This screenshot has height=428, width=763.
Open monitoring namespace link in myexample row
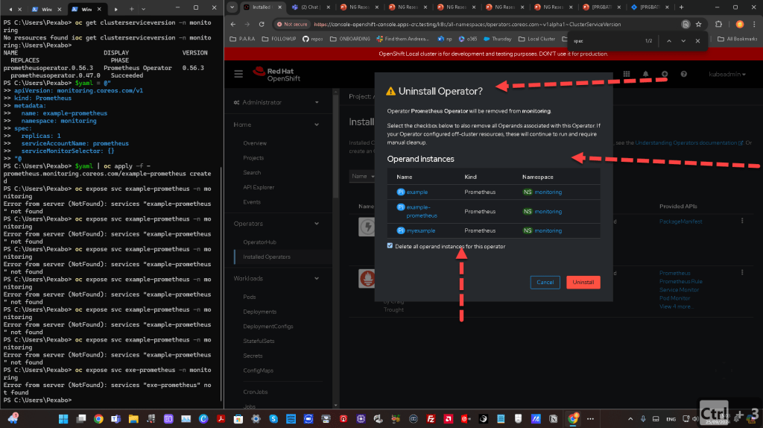click(548, 231)
